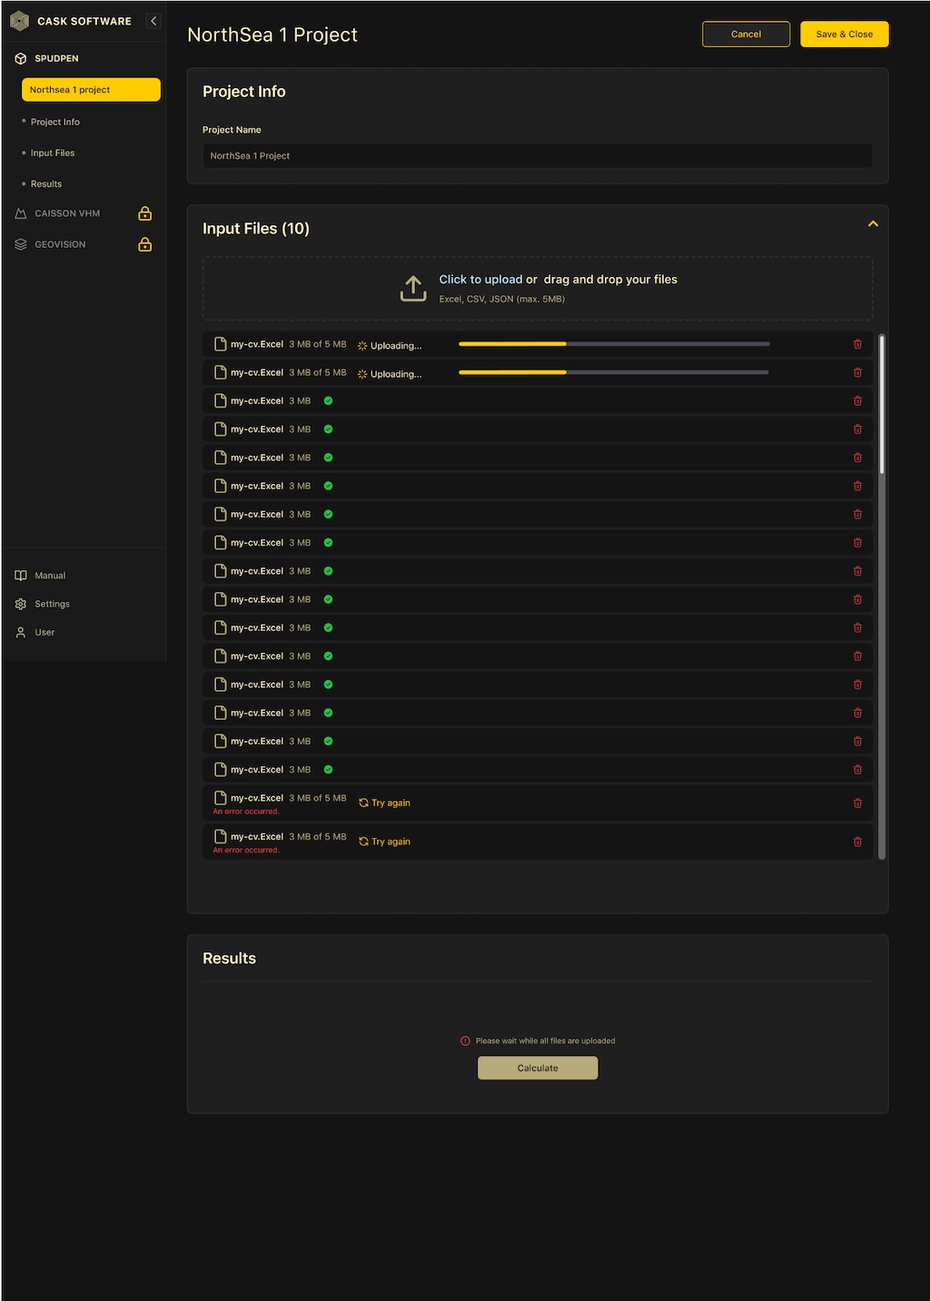Click the Manual book icon
930x1301 pixels.
tap(21, 576)
